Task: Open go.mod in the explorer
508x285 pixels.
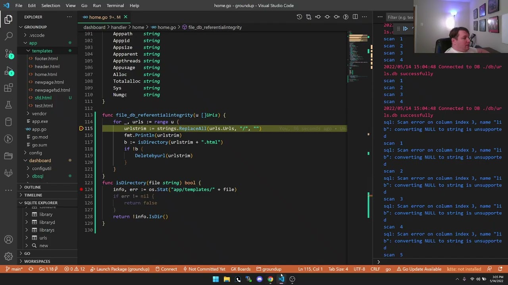Action: 40,137
